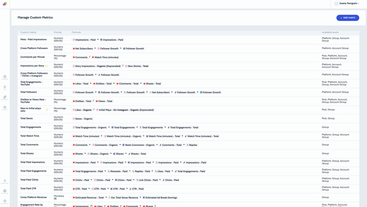Click Instagram icon on New Stories - Total chip
This screenshot has width=367, height=207.
[126, 66]
